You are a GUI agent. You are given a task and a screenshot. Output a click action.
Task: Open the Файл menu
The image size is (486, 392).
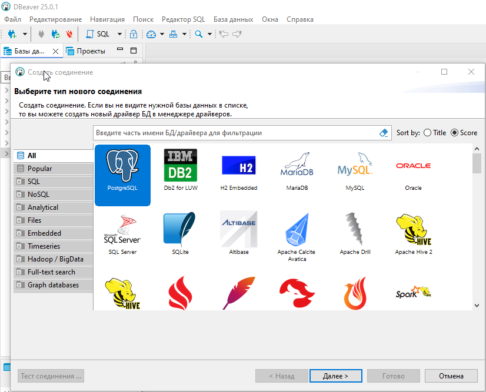(x=13, y=19)
